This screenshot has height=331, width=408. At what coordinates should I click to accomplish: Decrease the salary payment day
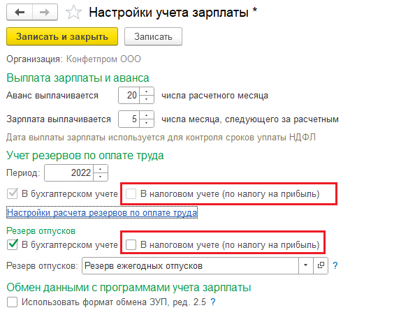pos(147,123)
